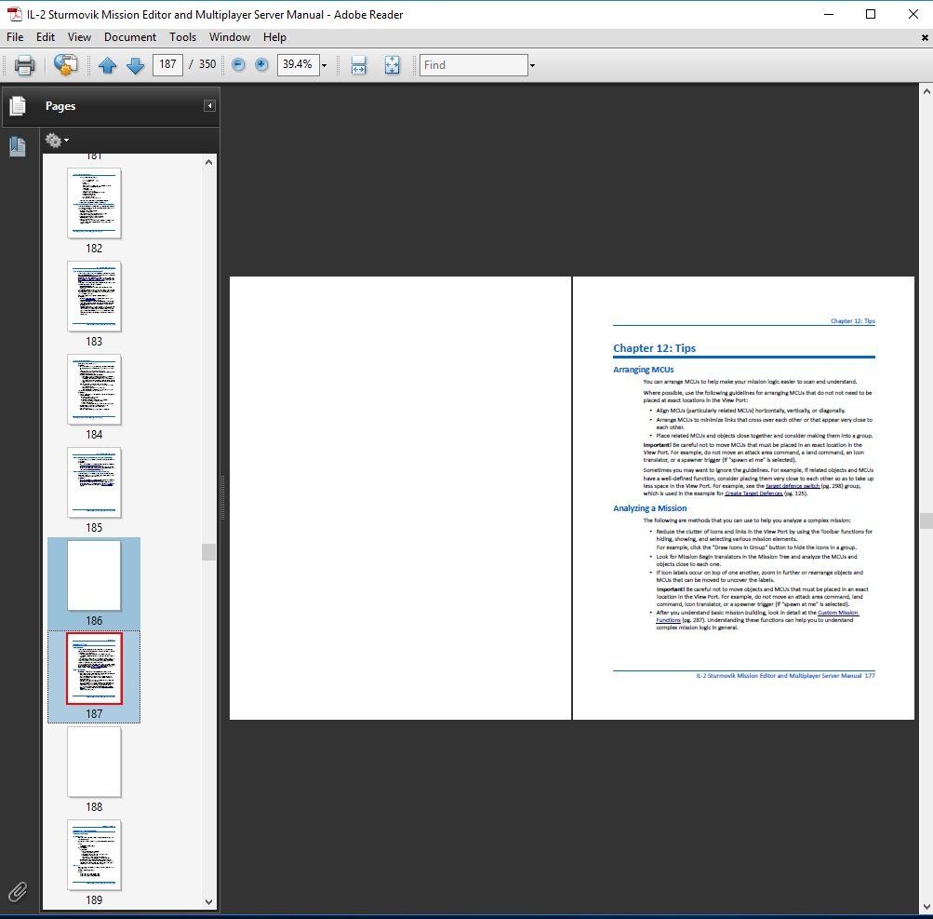Viewport: 933px width, 919px height.
Task: Open the Bookmarks panel icon
Action: tap(18, 146)
